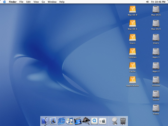Screen dimensions: 168x126
Task: Select the orange FireWire Mac OS 9 drive
Action: (132, 10)
